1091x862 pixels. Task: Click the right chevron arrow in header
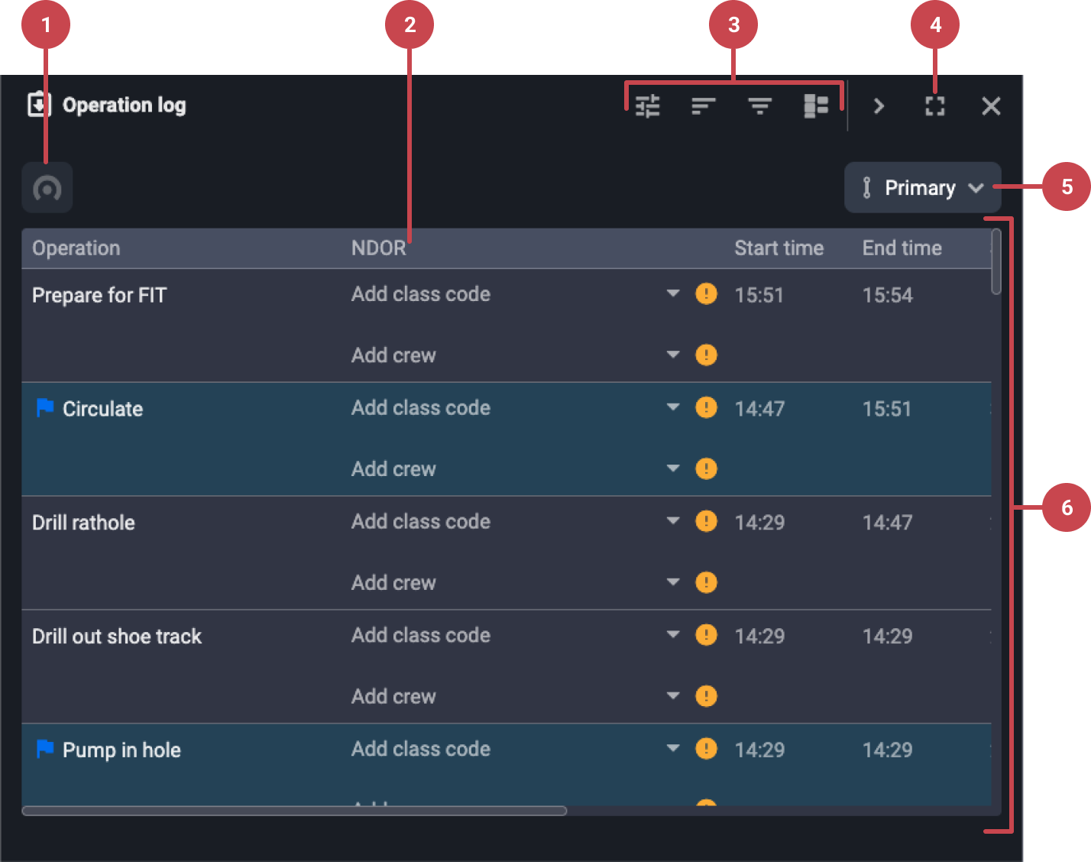pos(879,106)
